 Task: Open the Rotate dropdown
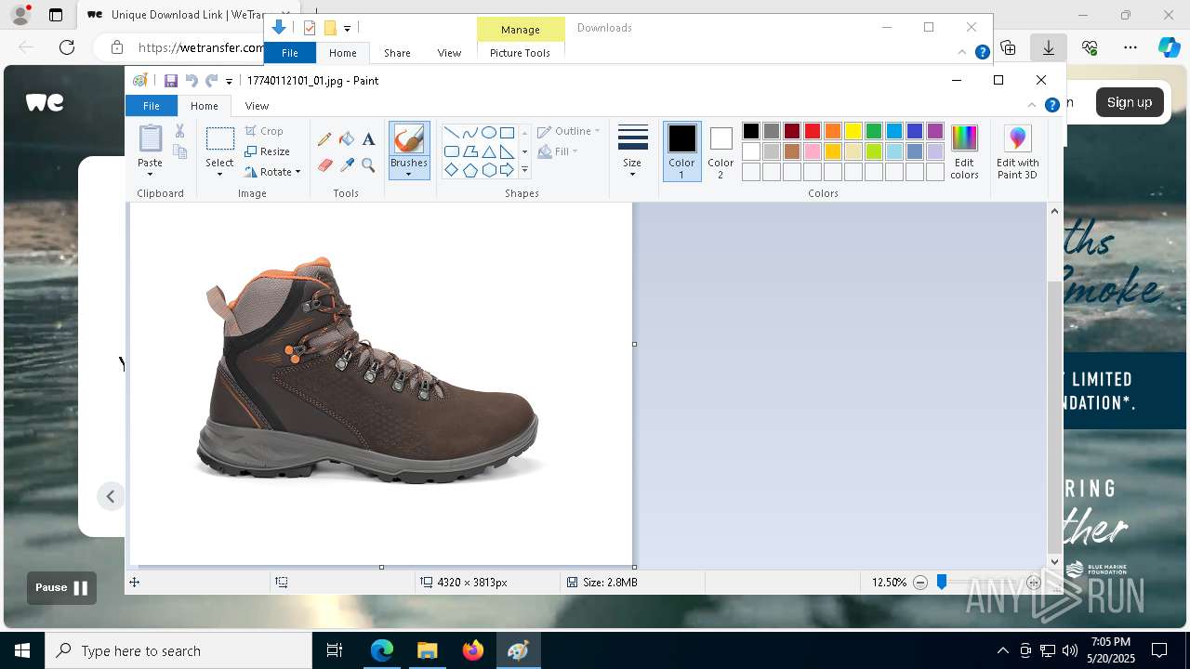point(273,172)
